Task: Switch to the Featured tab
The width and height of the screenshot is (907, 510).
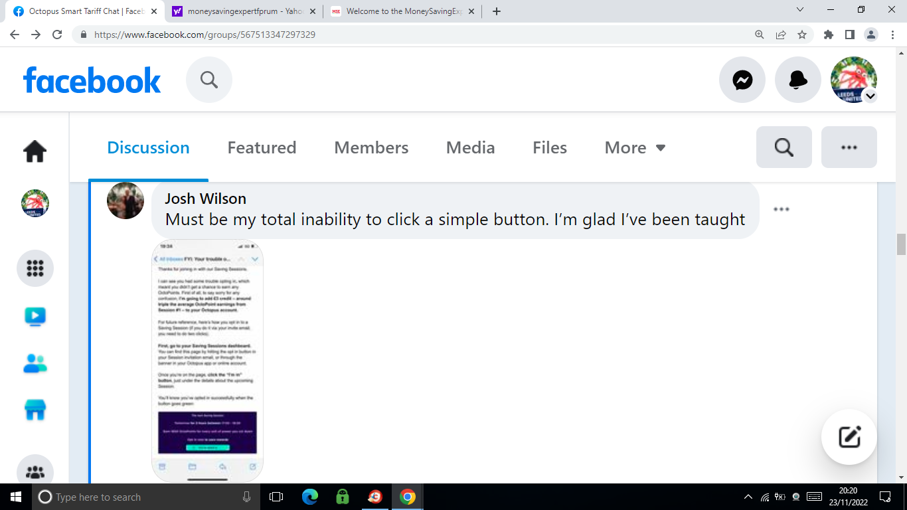Action: click(x=262, y=147)
